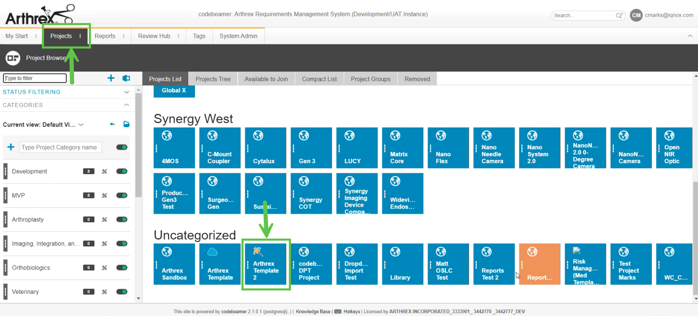Click the blue back arrow beside Current view
The width and height of the screenshot is (698, 316).
(x=112, y=124)
